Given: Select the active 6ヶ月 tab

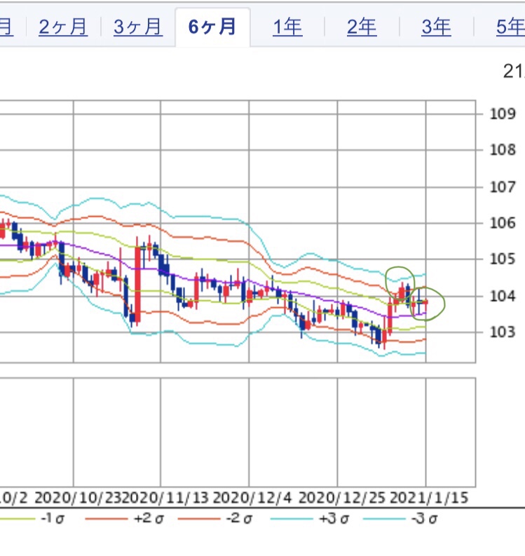Looking at the screenshot, I should click(212, 27).
